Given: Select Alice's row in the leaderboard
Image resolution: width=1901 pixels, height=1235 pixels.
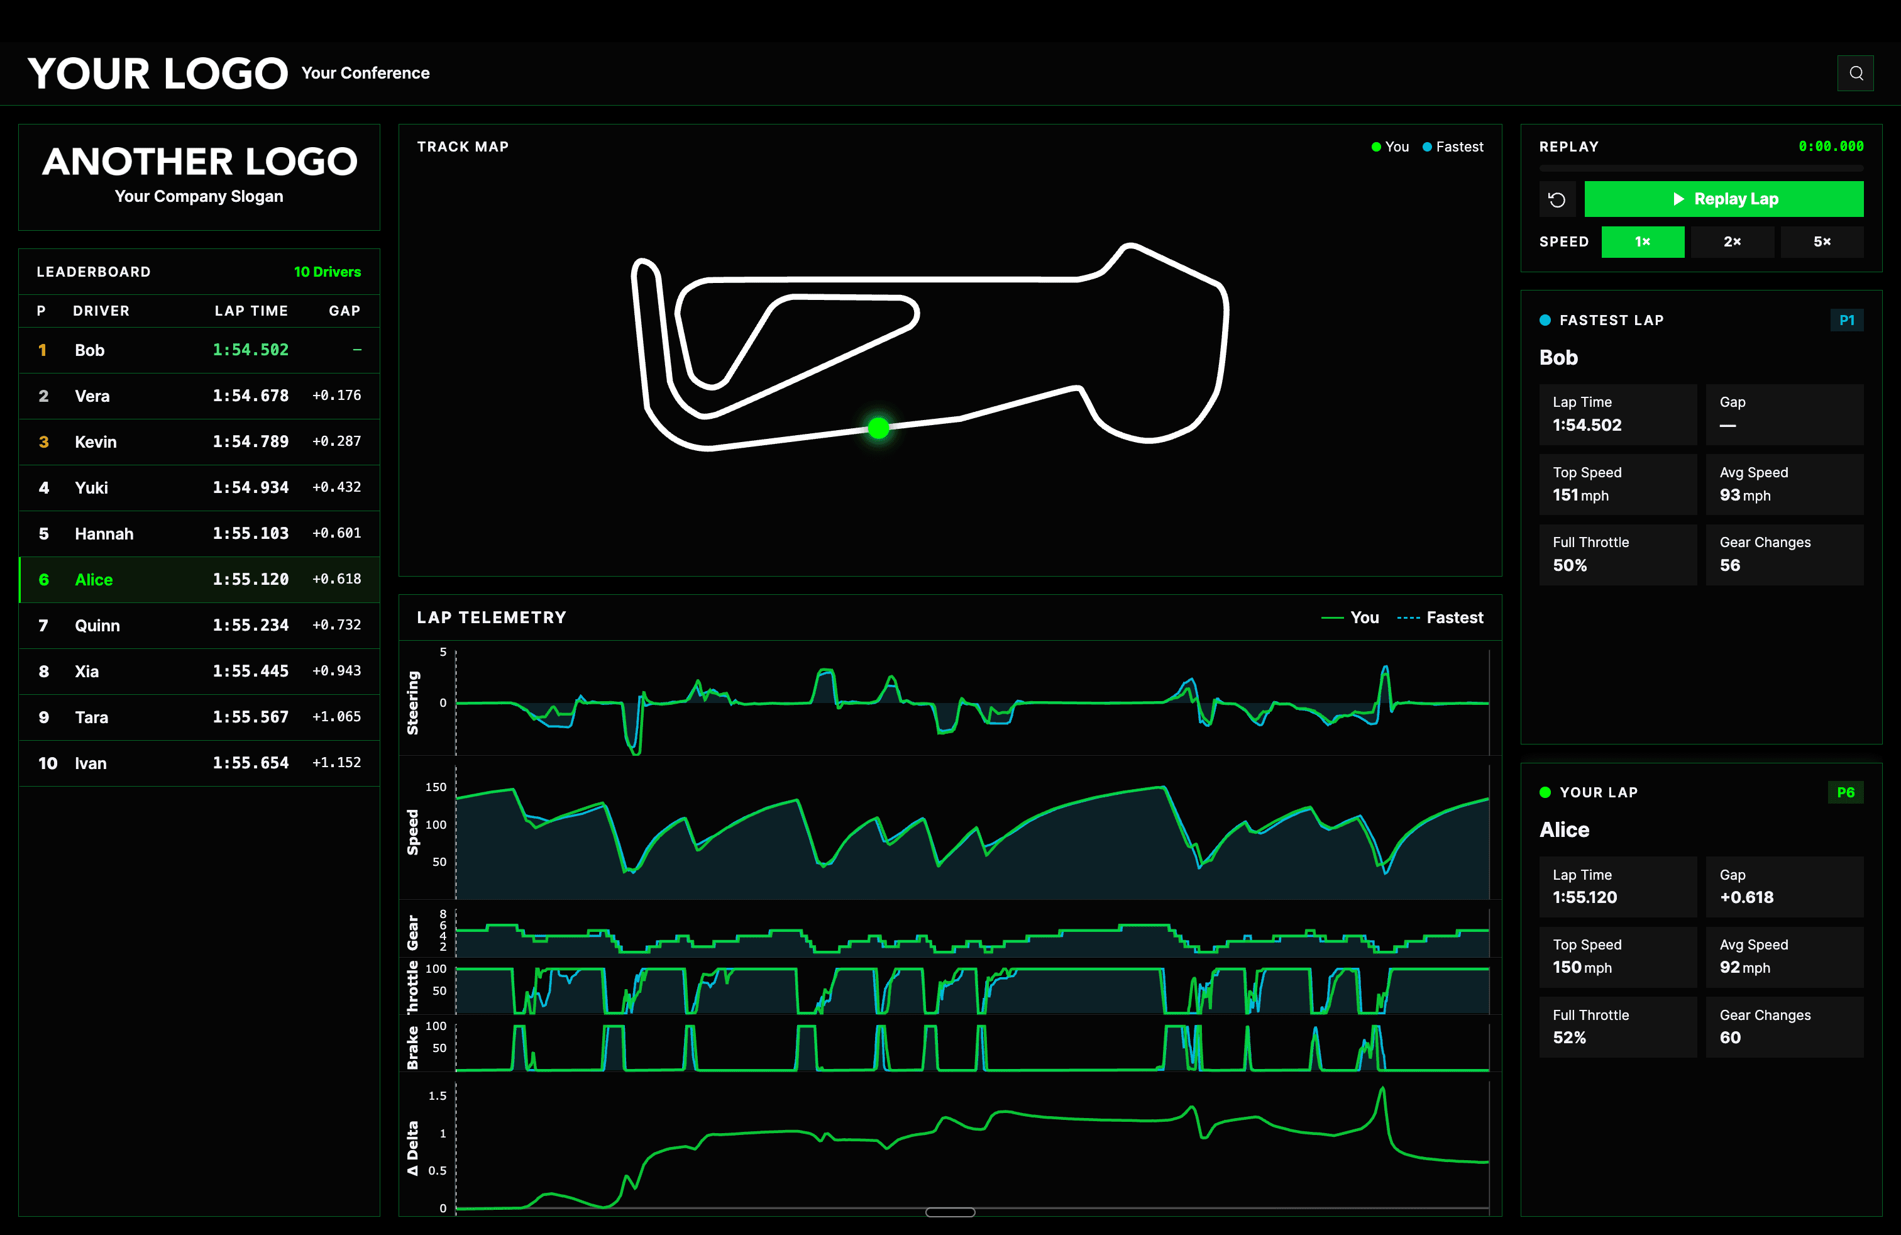Looking at the screenshot, I should [x=200, y=579].
